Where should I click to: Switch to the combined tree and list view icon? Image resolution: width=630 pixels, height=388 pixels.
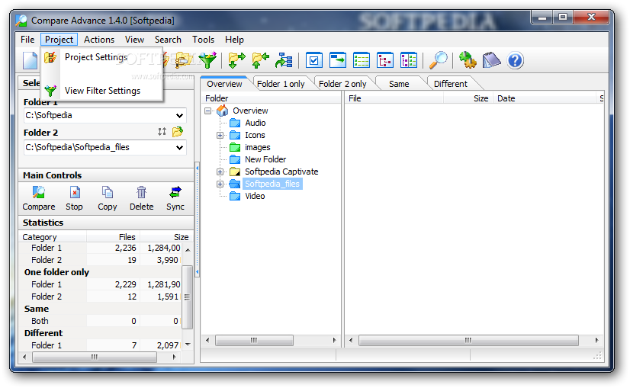click(409, 61)
